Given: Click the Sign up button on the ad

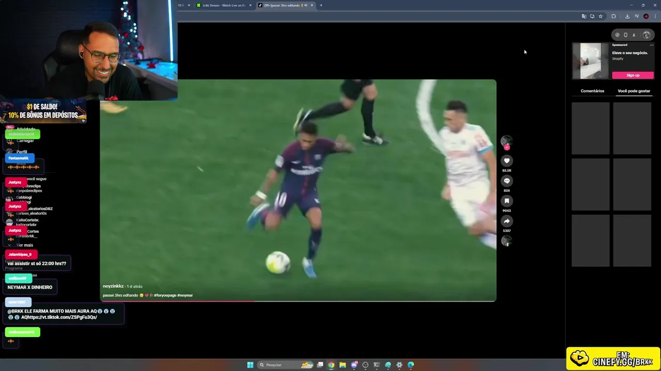Looking at the screenshot, I should (633, 75).
